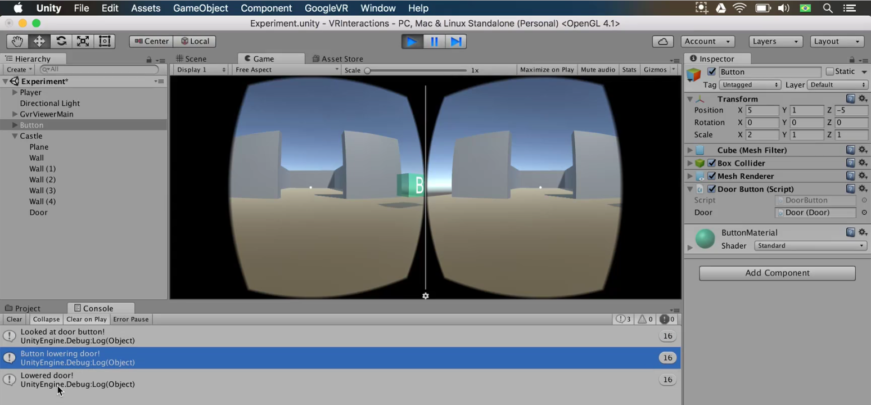Select the Rotate tool
The height and width of the screenshot is (405, 871).
pos(60,40)
